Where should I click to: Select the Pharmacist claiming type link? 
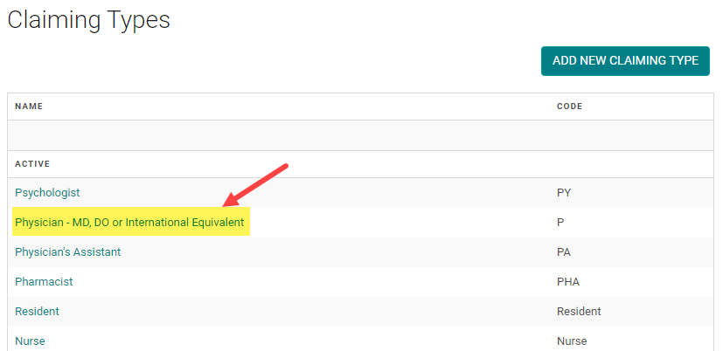44,282
